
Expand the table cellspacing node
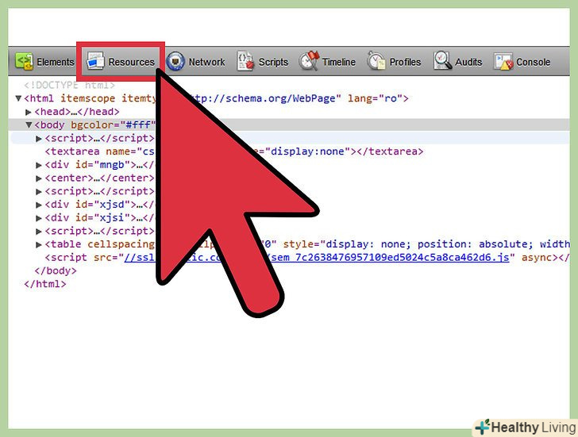point(39,244)
